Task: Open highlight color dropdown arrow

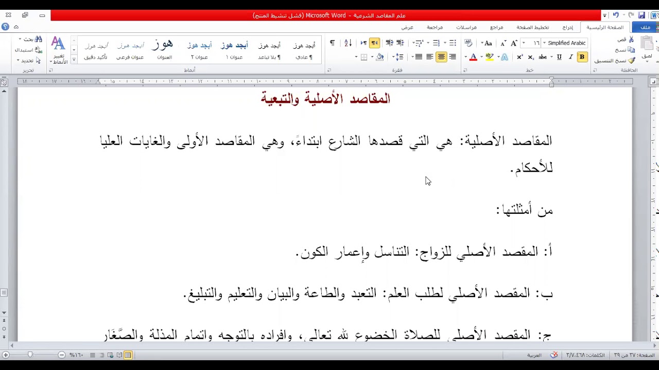Action: 481,57
